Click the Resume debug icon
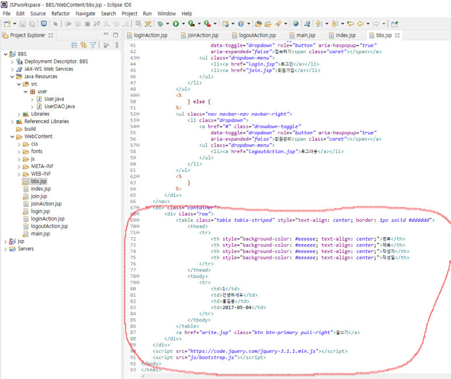The height and width of the screenshot is (379, 451). click(x=68, y=24)
